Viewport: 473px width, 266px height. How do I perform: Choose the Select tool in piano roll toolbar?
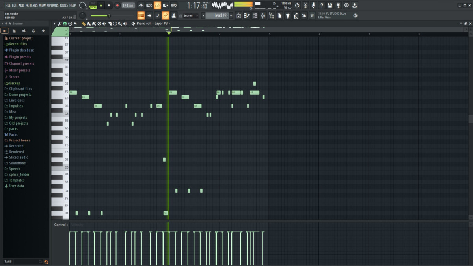click(115, 24)
